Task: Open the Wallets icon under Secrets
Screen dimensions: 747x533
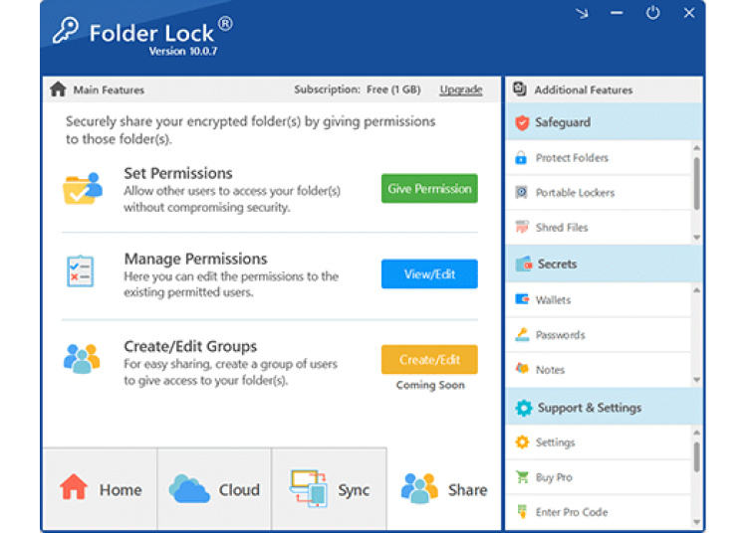Action: pyautogui.click(x=521, y=300)
